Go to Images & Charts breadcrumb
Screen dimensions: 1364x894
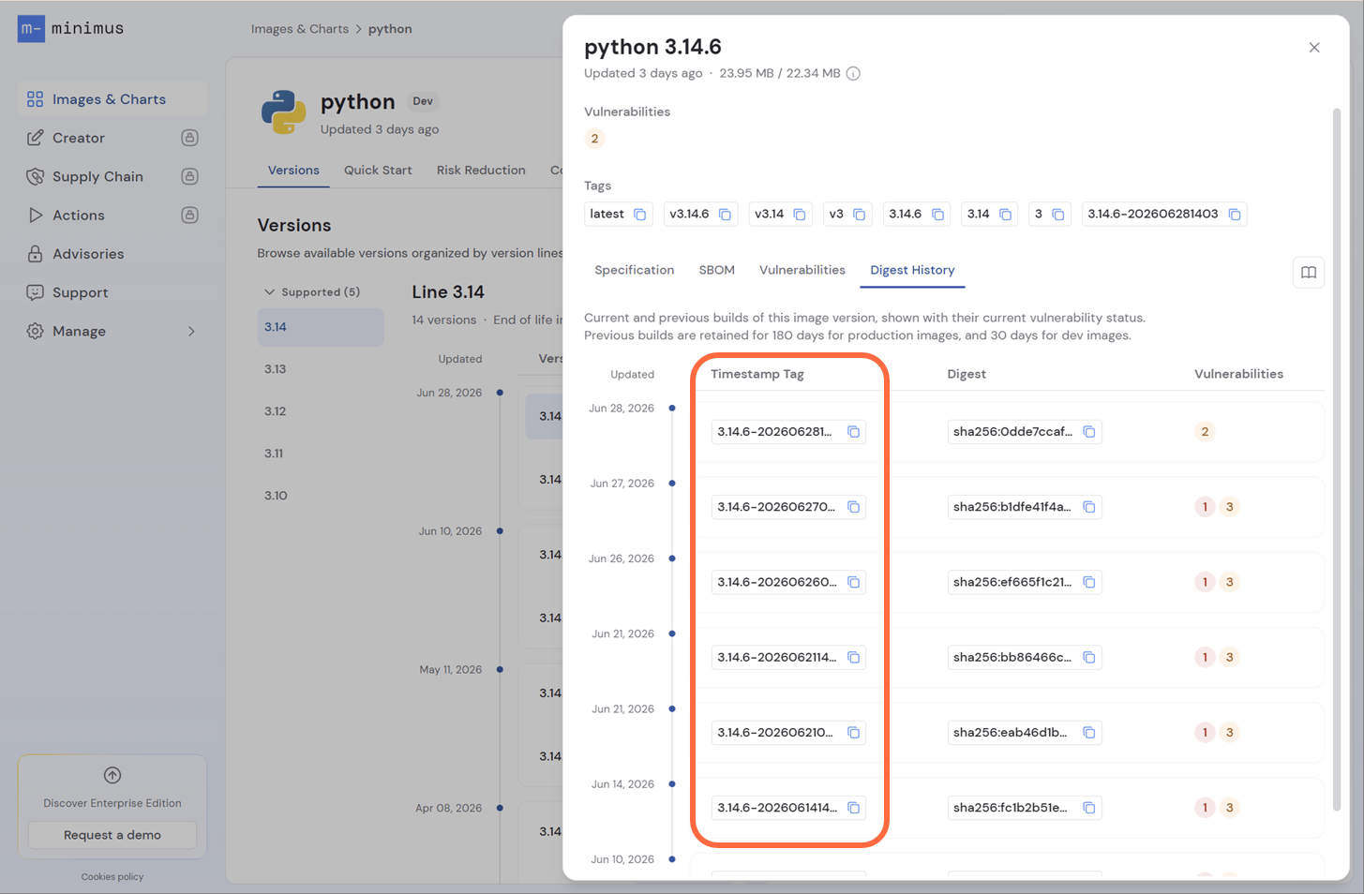tap(299, 29)
